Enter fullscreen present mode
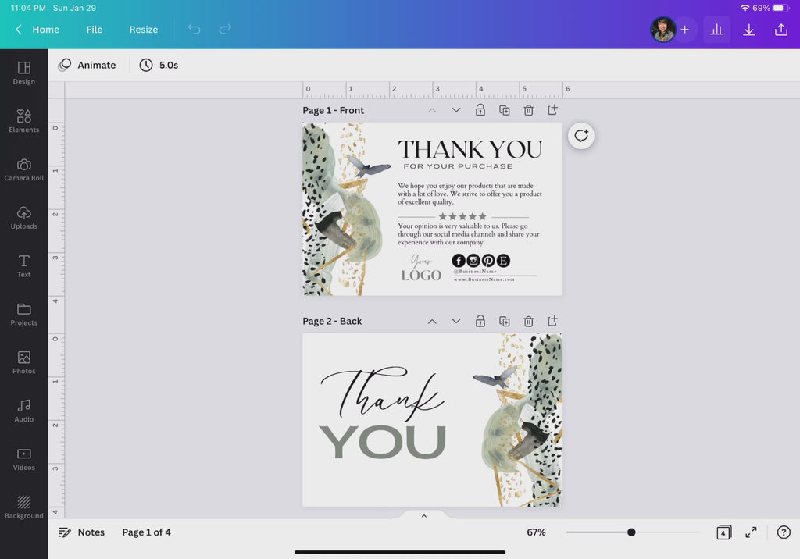This screenshot has width=800, height=559. coord(751,532)
